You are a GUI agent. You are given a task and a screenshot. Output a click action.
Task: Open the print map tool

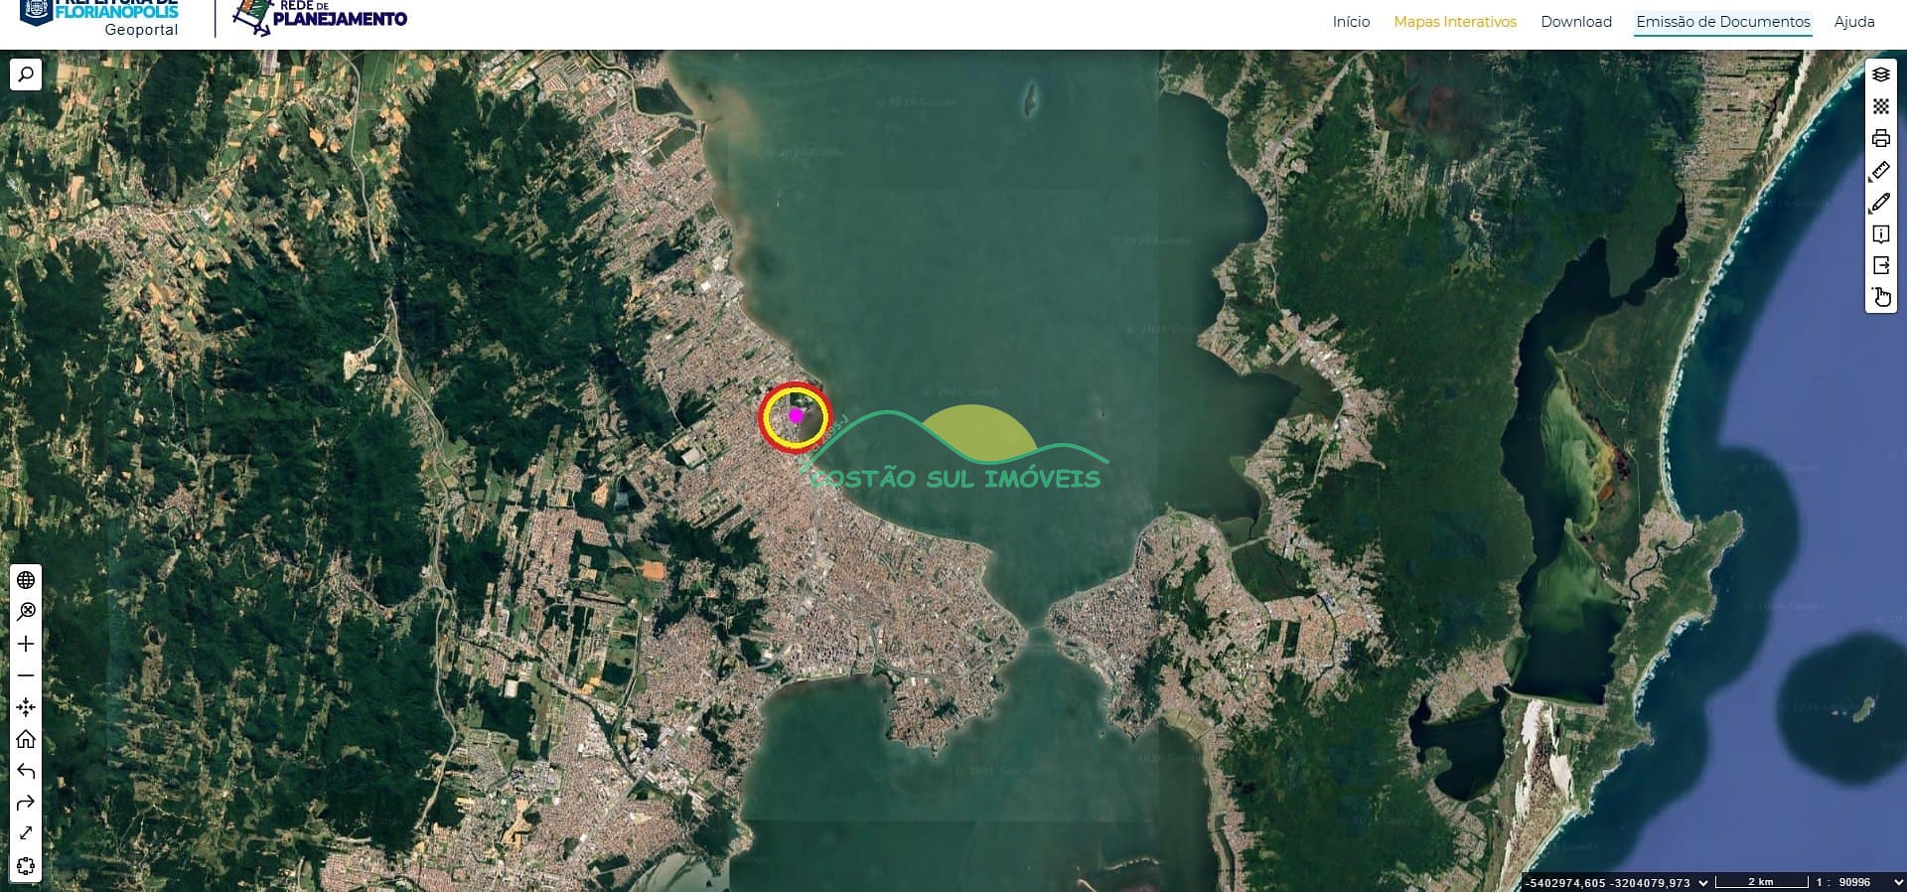coord(1880,138)
